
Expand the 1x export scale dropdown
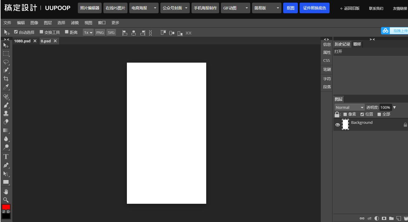(88, 33)
